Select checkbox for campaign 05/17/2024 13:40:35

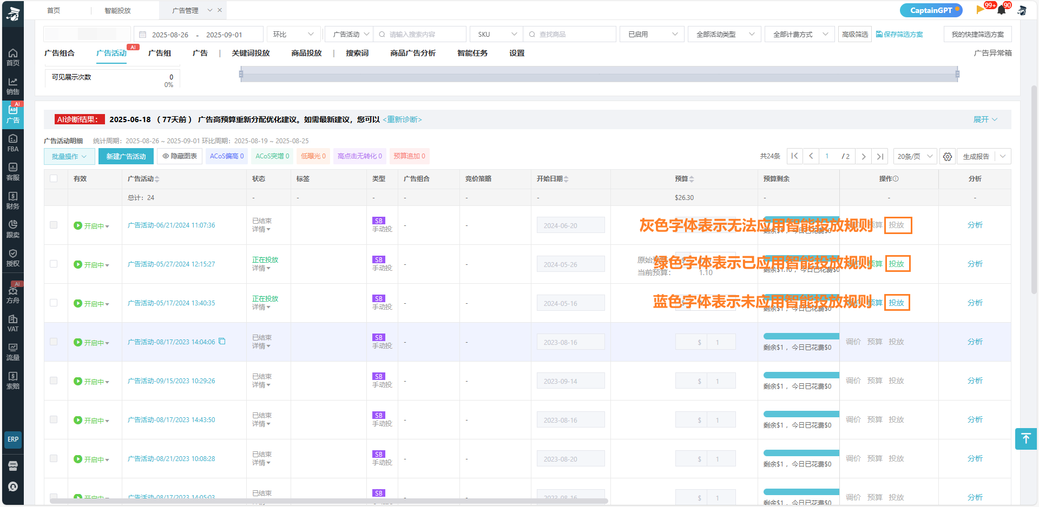coord(54,303)
